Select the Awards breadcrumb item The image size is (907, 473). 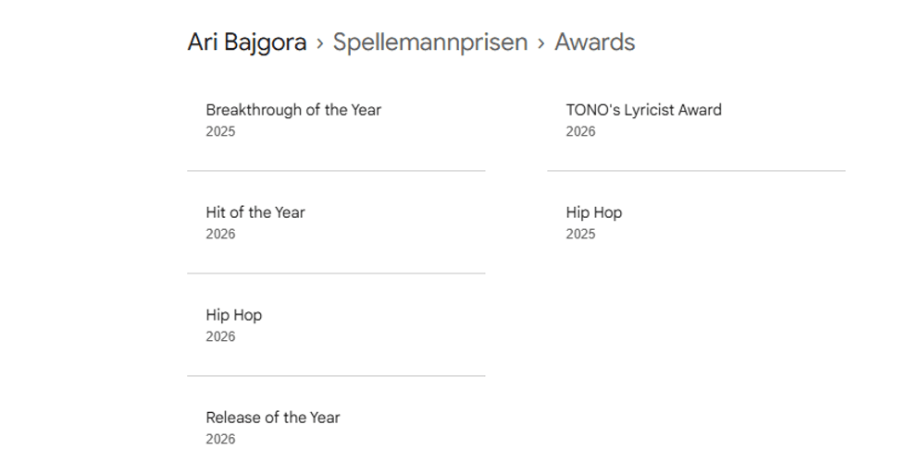click(594, 42)
